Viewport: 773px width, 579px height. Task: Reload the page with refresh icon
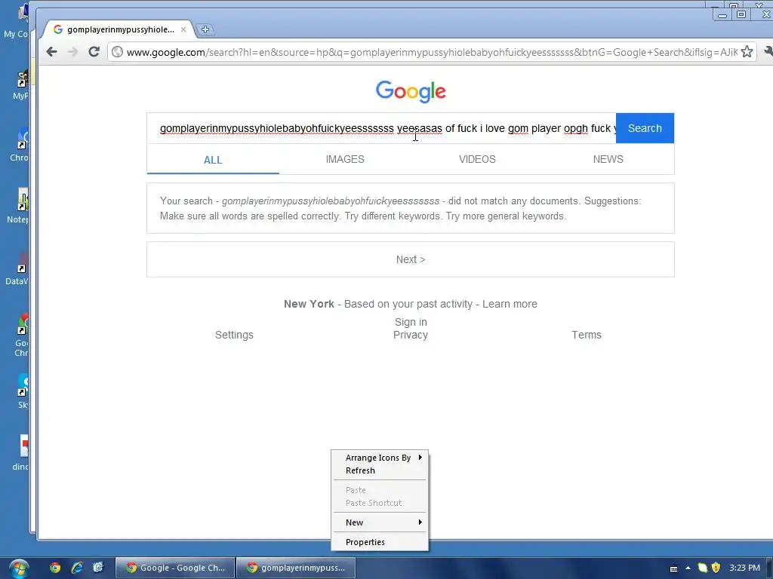(x=94, y=52)
